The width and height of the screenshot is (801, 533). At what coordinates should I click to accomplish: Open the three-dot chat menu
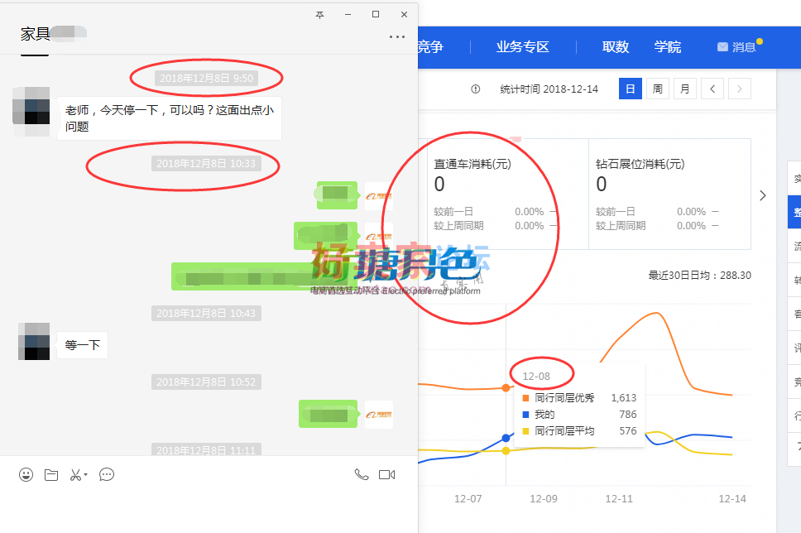tap(397, 36)
